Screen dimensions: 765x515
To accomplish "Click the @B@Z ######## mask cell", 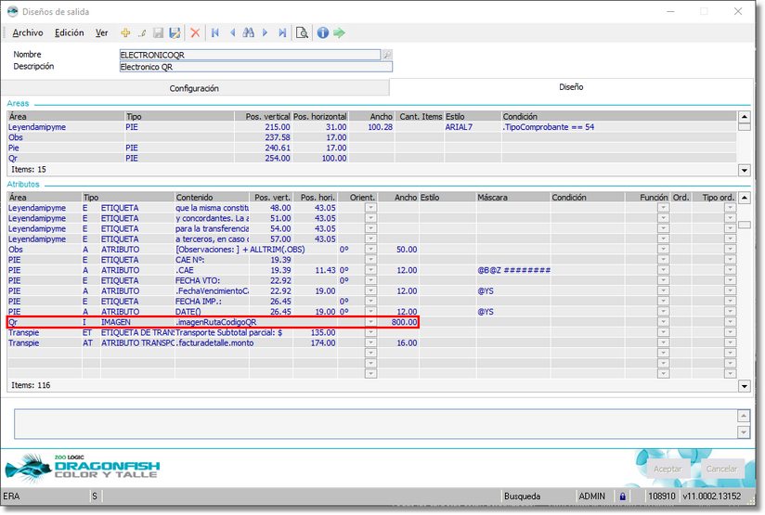I will [513, 270].
